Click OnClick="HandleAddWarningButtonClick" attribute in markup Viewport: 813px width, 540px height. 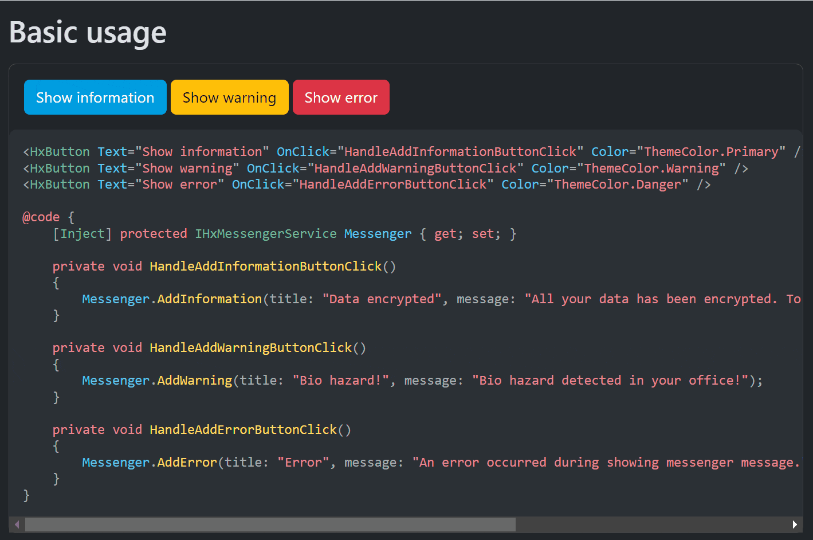click(x=385, y=169)
